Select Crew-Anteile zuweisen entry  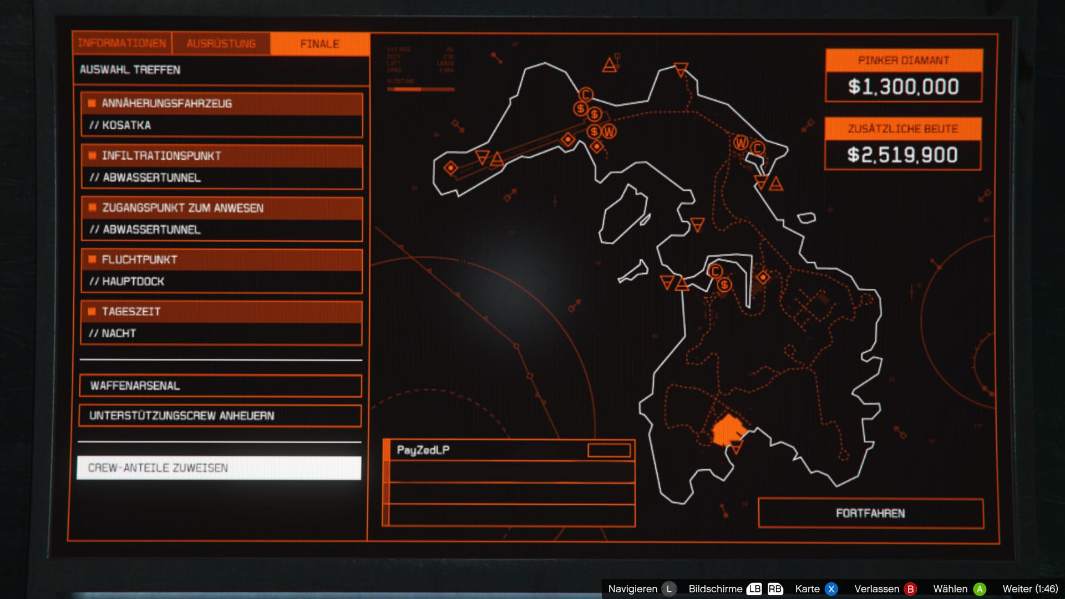219,468
